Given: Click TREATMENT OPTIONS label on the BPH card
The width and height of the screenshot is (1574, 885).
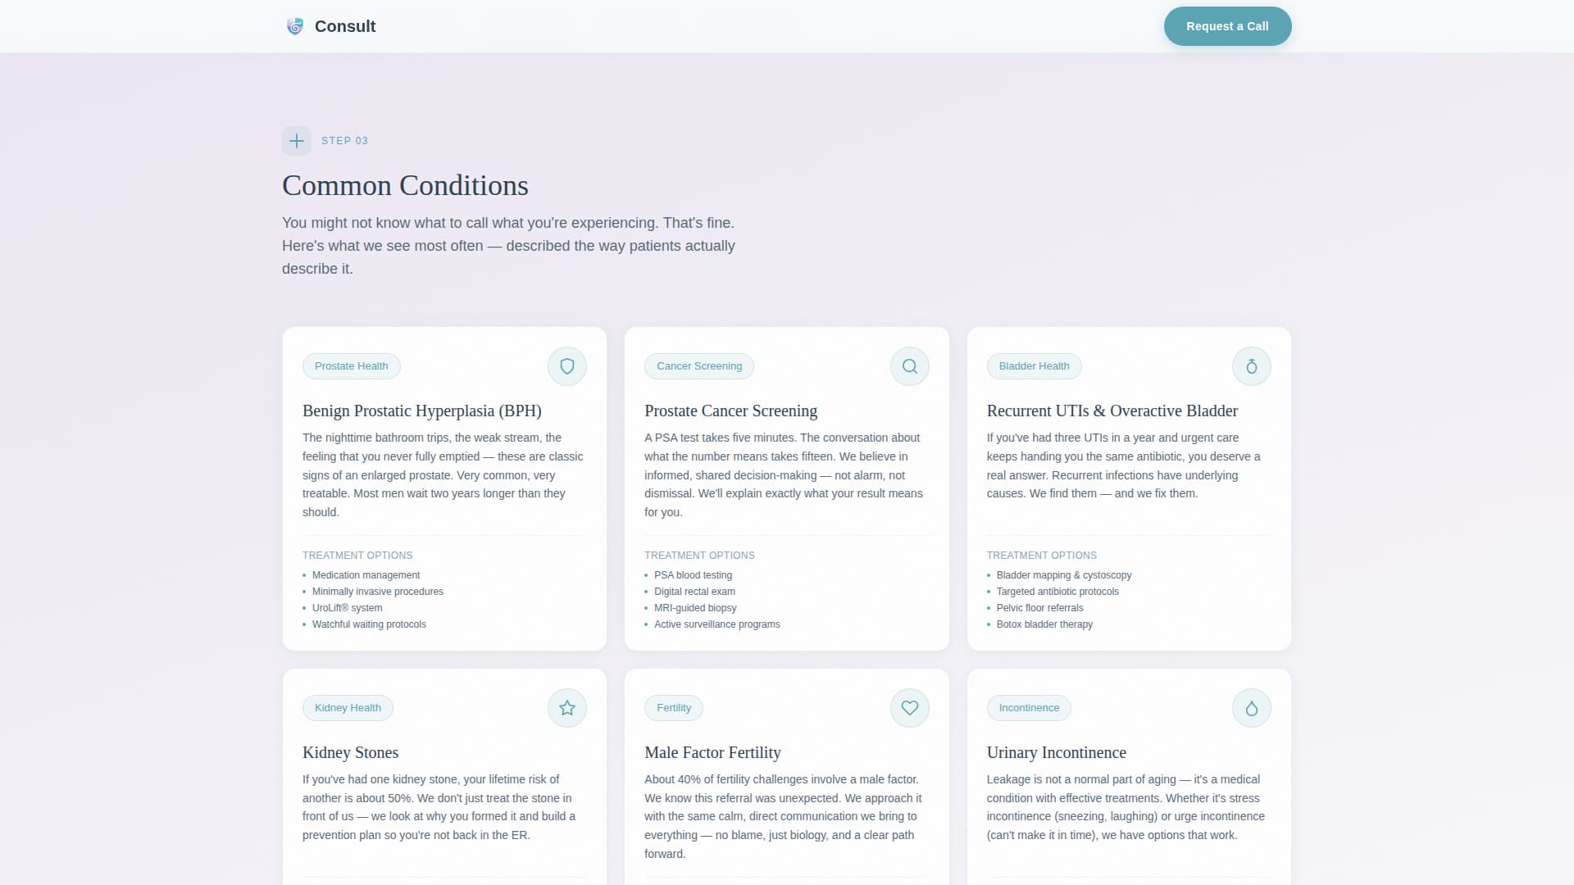Looking at the screenshot, I should [x=357, y=556].
